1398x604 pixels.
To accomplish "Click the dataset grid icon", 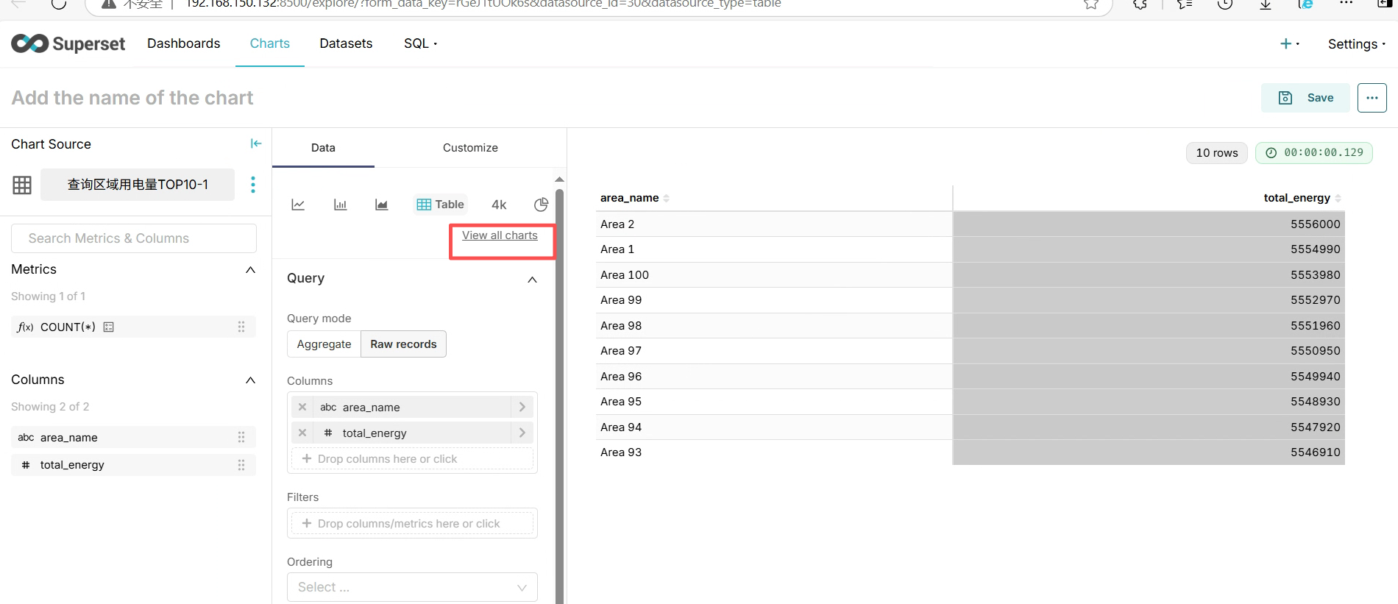I will point(22,185).
